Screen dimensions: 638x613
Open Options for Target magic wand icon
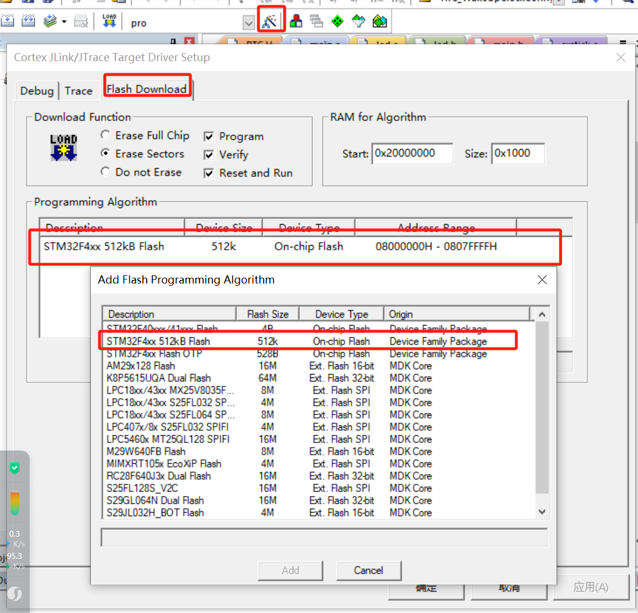[270, 21]
